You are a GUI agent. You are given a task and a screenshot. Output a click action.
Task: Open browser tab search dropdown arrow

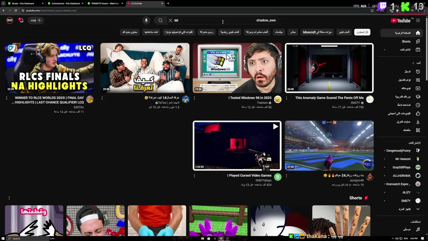pyautogui.click(x=3, y=3)
